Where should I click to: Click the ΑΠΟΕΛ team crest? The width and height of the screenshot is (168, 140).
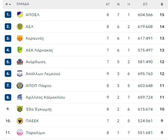coord(20,15)
